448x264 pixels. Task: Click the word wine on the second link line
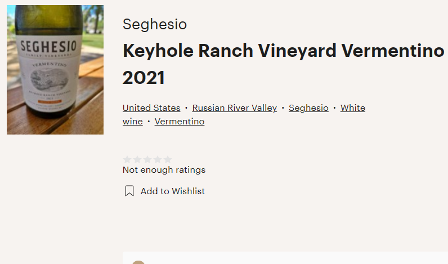(133, 122)
